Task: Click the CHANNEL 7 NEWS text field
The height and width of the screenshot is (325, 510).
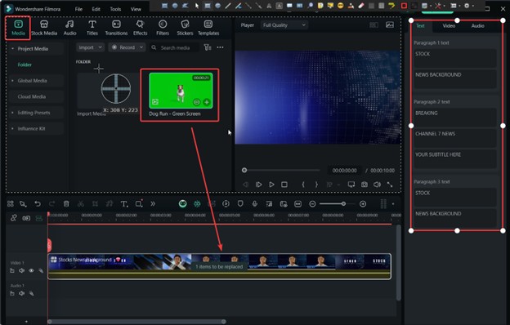Action: click(454, 138)
